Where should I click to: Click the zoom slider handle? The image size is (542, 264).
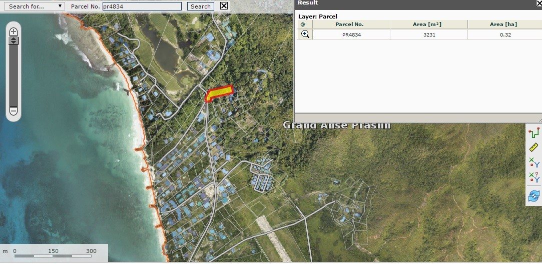[14, 40]
